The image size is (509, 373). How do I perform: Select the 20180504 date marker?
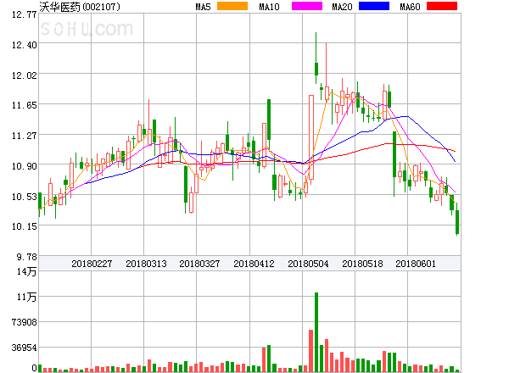pyautogui.click(x=308, y=264)
